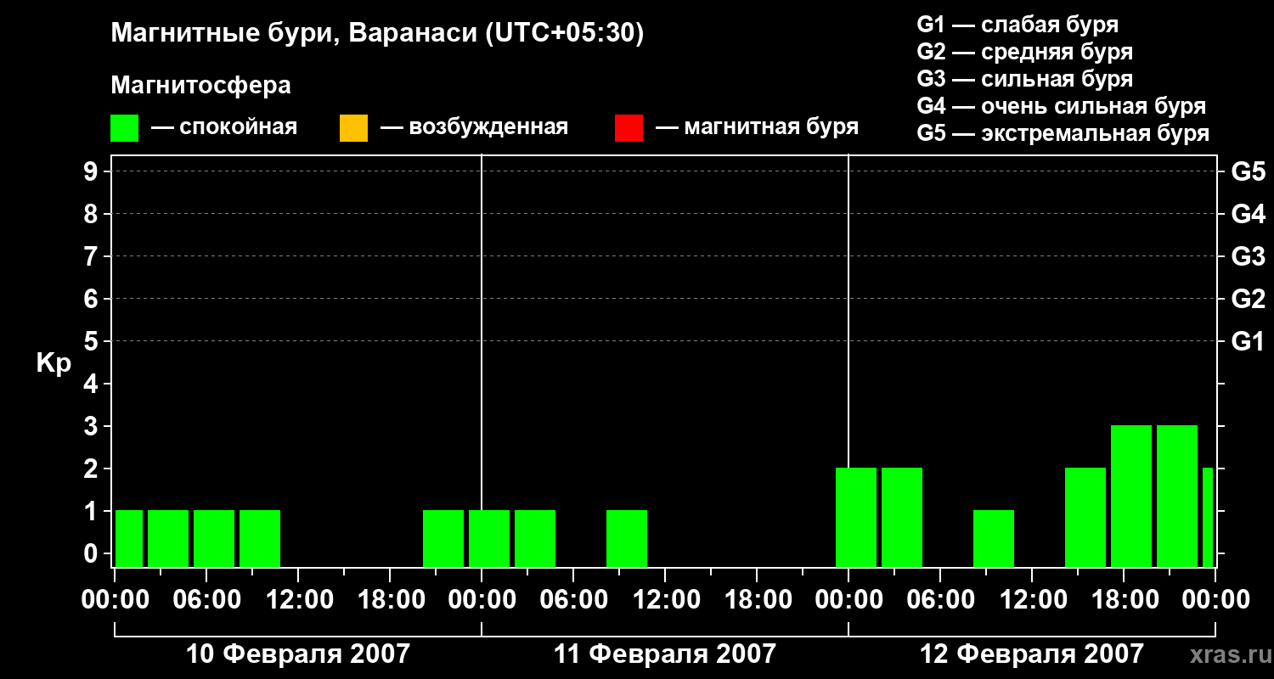Click the '11 Февраля 2007' date label

665,654
